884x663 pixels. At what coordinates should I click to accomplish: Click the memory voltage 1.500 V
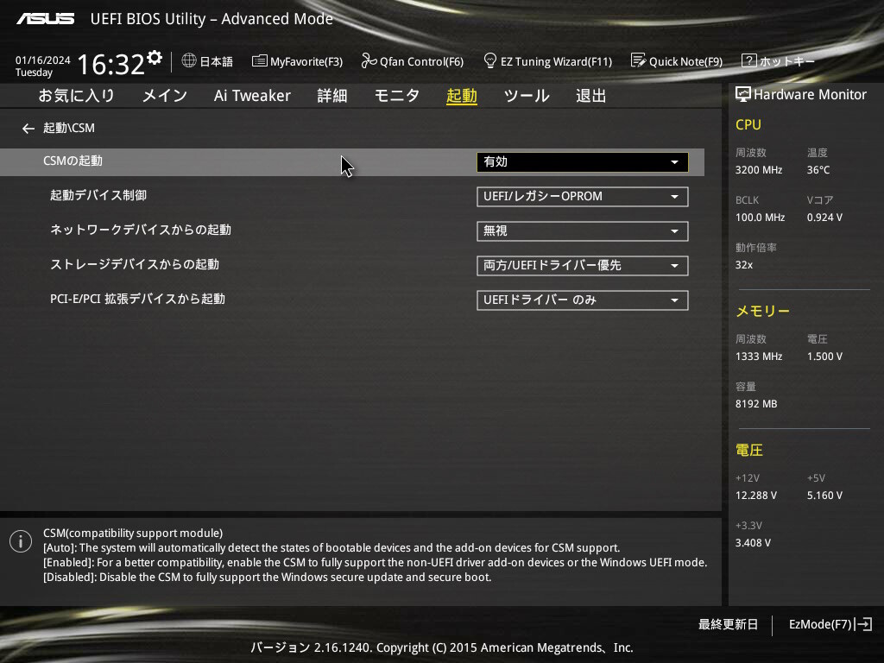(x=824, y=357)
